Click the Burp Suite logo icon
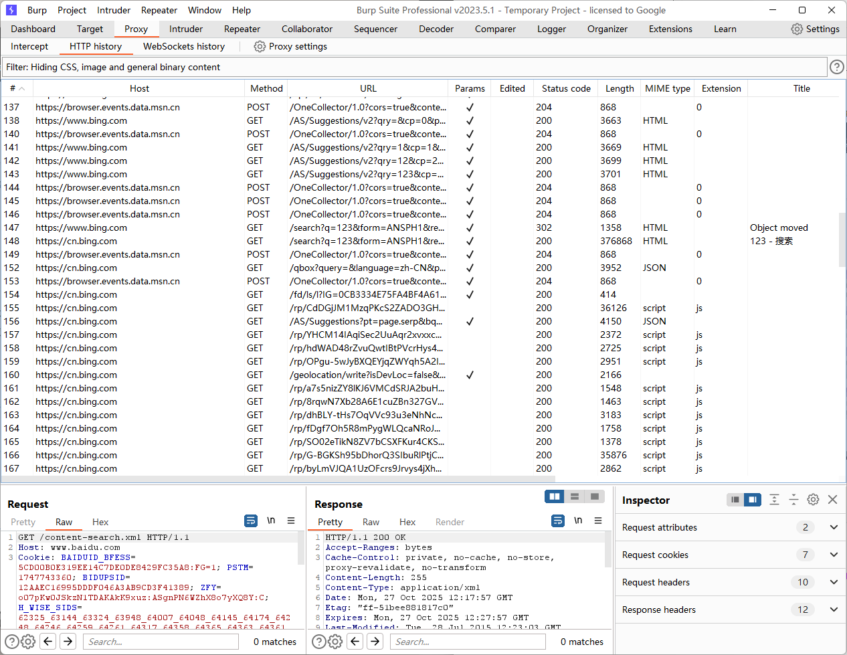This screenshot has height=655, width=847. click(x=11, y=10)
